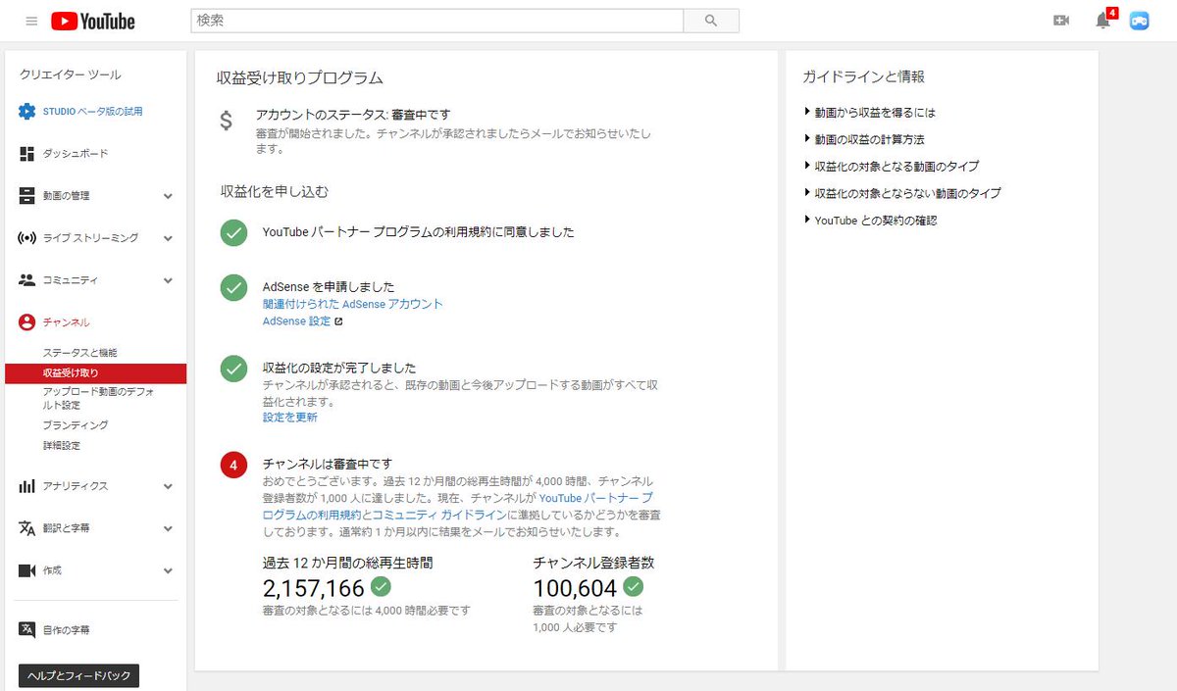Open コミュニティ ガイドライン link
The height and width of the screenshot is (691, 1177).
(439, 515)
